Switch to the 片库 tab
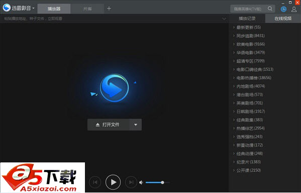The width and height of the screenshot is (301, 193). tap(87, 9)
